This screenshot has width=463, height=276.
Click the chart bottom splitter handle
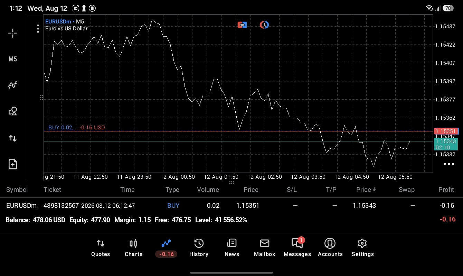coord(231,183)
